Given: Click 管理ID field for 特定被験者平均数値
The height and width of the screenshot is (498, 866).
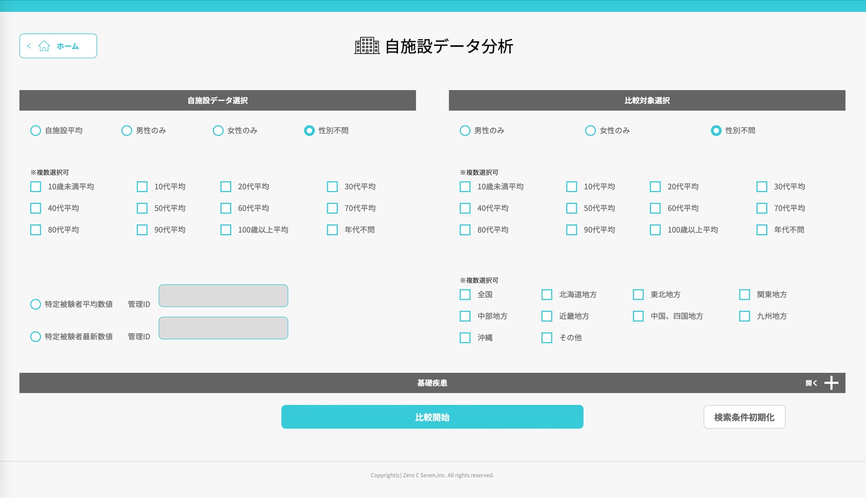Looking at the screenshot, I should 223,296.
